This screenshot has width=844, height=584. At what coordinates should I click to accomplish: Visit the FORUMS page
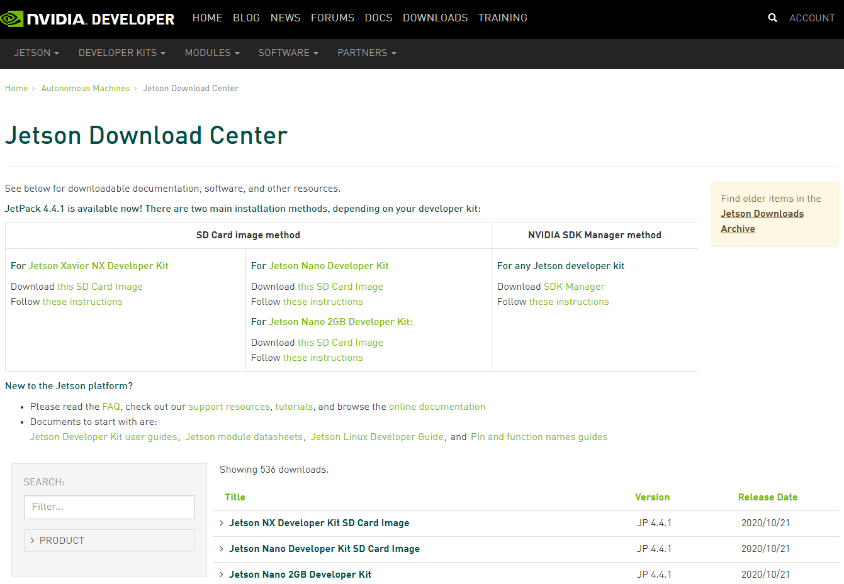pos(332,18)
